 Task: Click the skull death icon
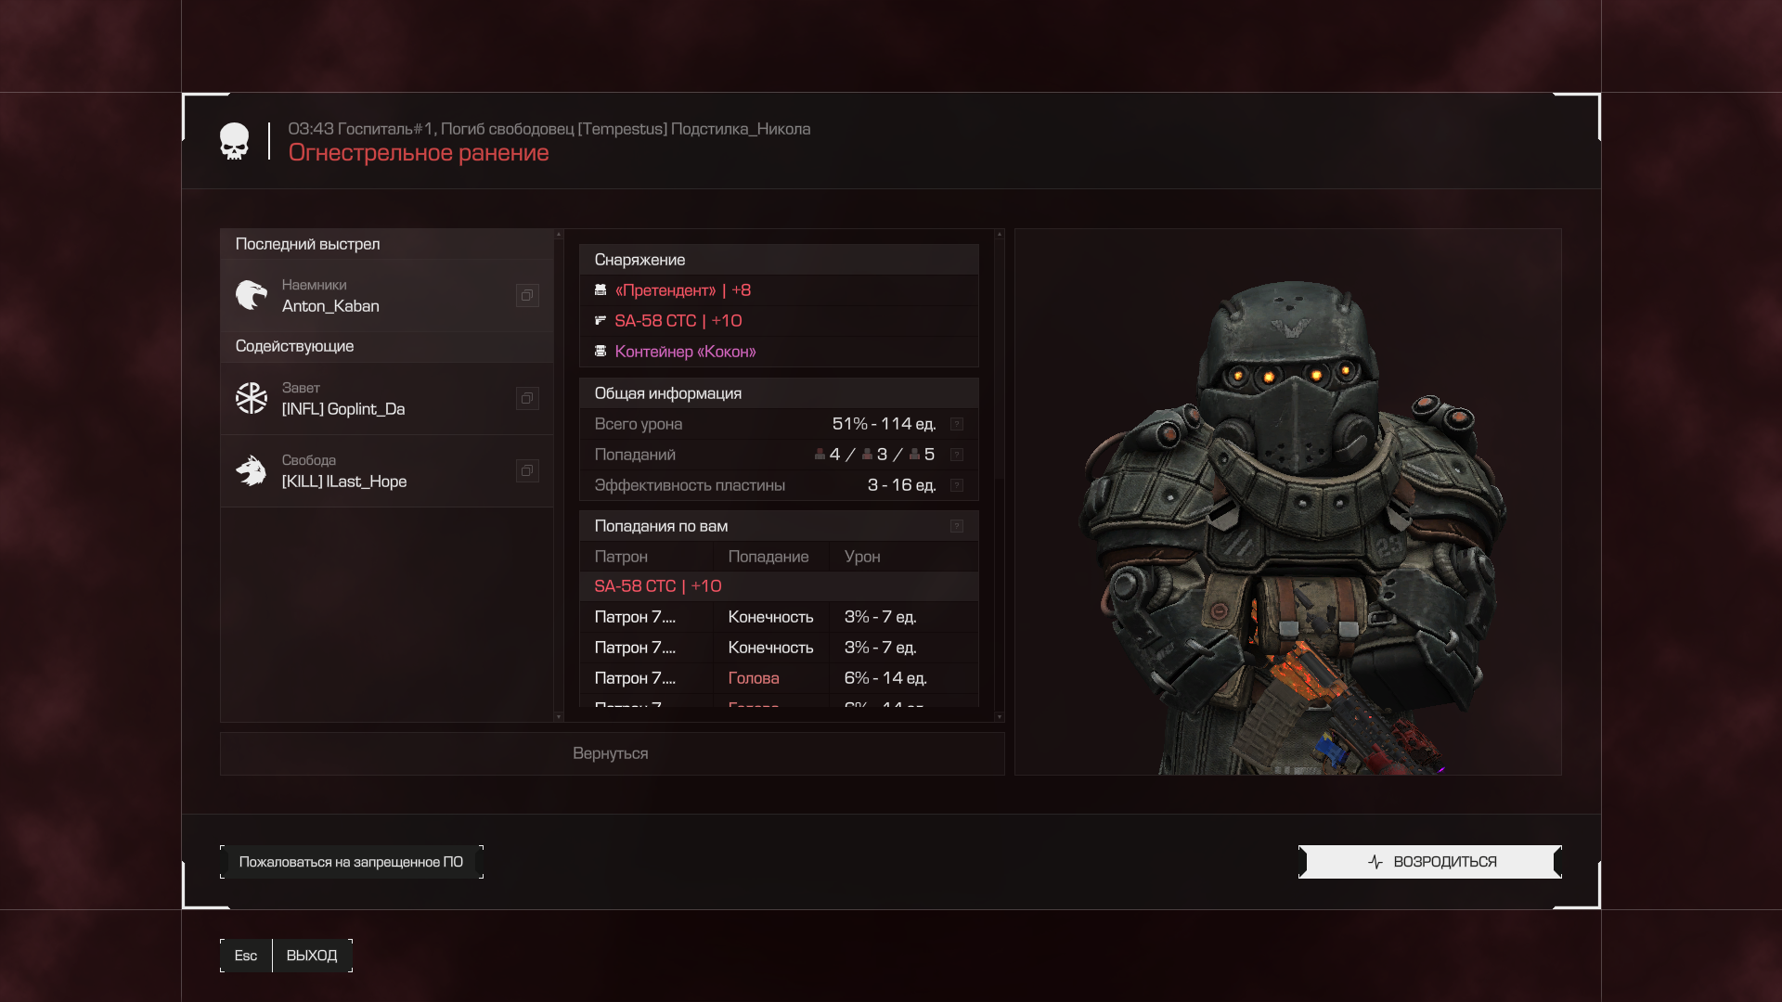point(234,141)
